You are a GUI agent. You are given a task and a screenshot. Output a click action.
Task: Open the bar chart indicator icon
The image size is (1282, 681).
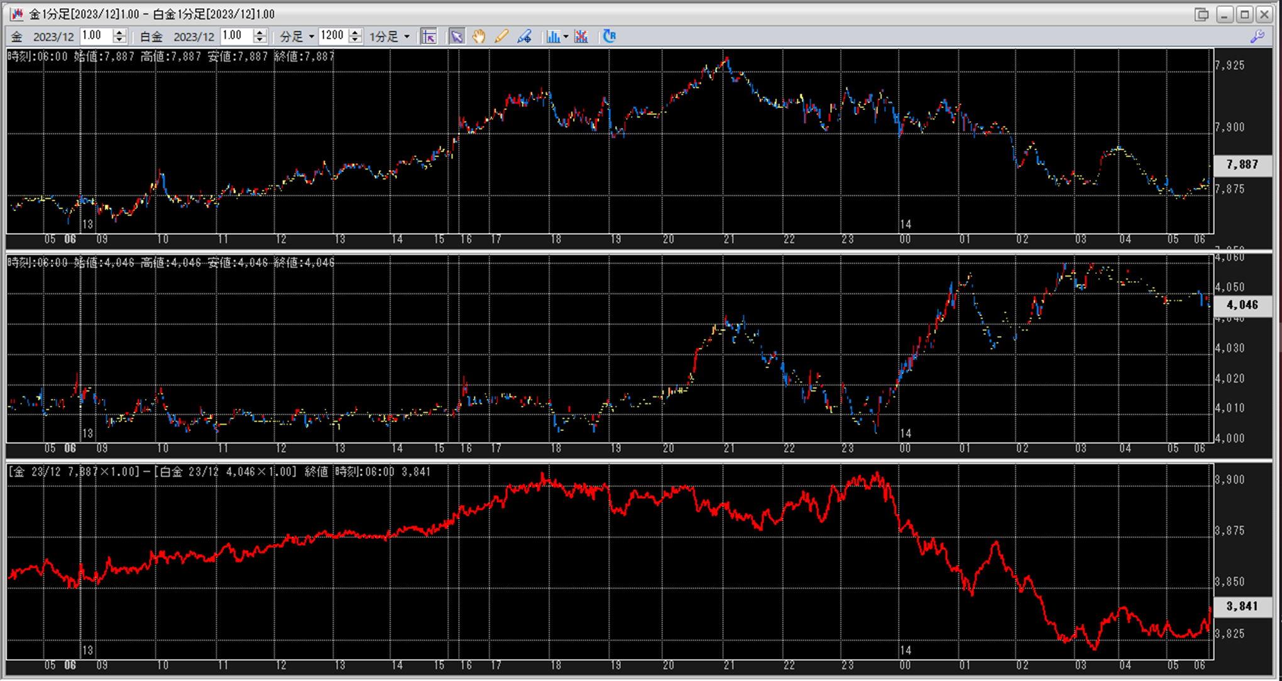[x=552, y=36]
